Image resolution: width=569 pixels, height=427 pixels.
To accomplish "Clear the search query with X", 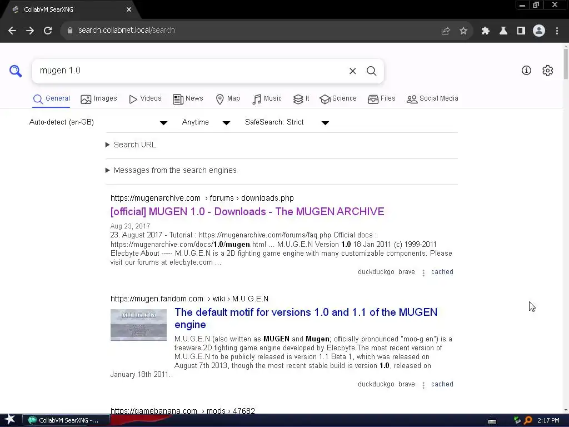I will click(x=352, y=71).
